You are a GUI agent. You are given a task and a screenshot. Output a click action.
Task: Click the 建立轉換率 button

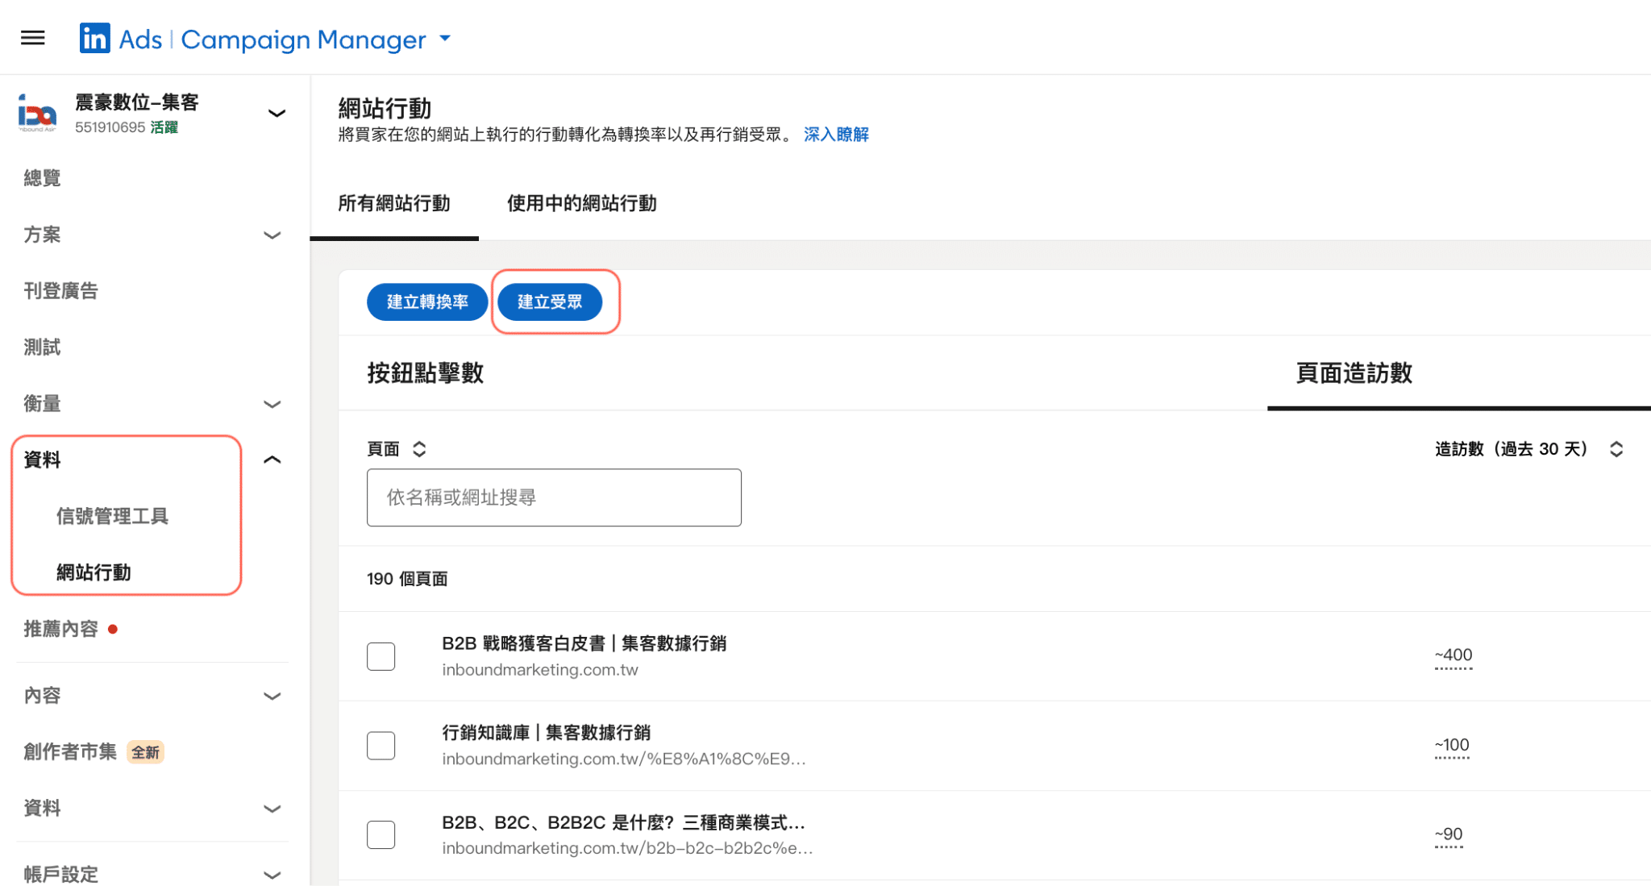tap(427, 302)
